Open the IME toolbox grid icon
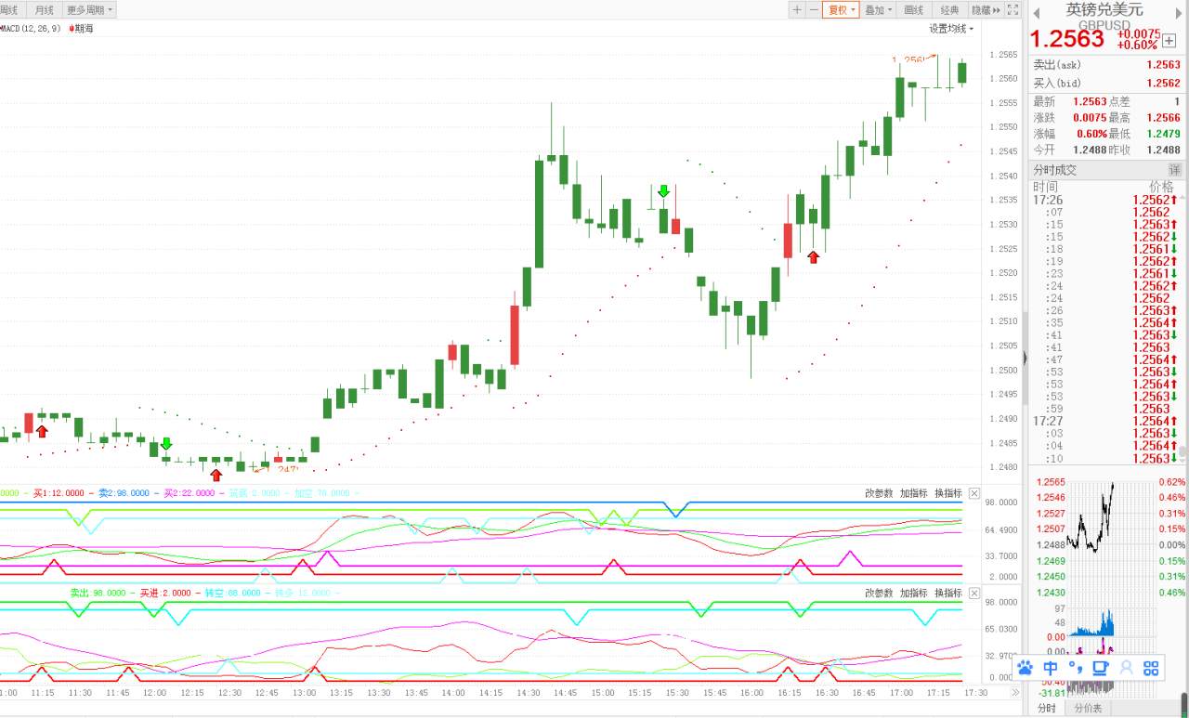This screenshot has width=1189, height=718. tap(1151, 668)
